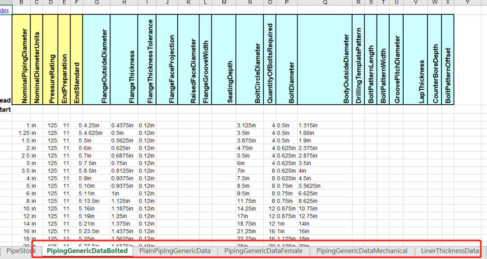Open the PipingGenericDataFemale sheet tab
Viewport: 487px width, 259px height.
[263, 250]
